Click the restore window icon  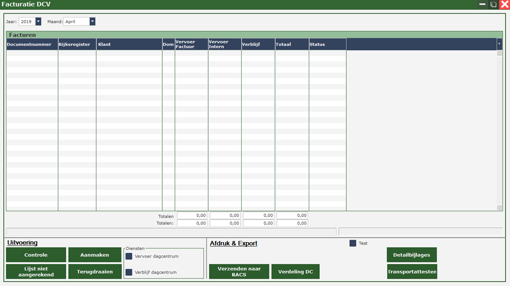pos(493,4)
